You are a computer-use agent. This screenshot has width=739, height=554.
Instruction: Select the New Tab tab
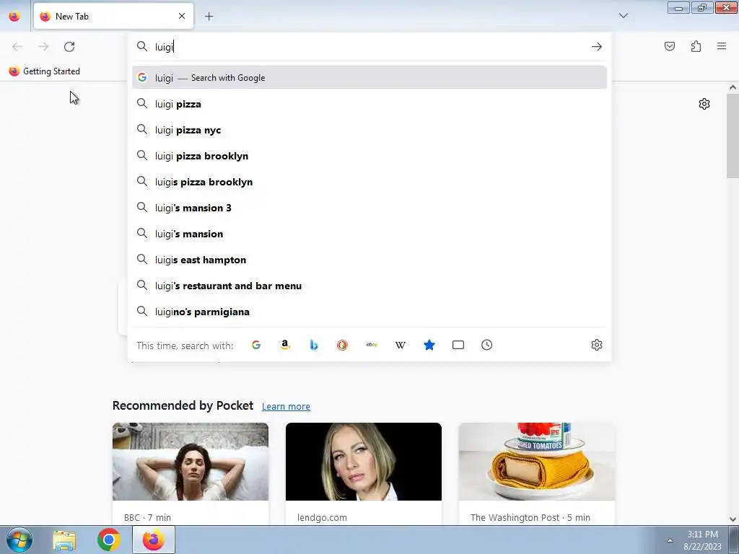click(113, 16)
